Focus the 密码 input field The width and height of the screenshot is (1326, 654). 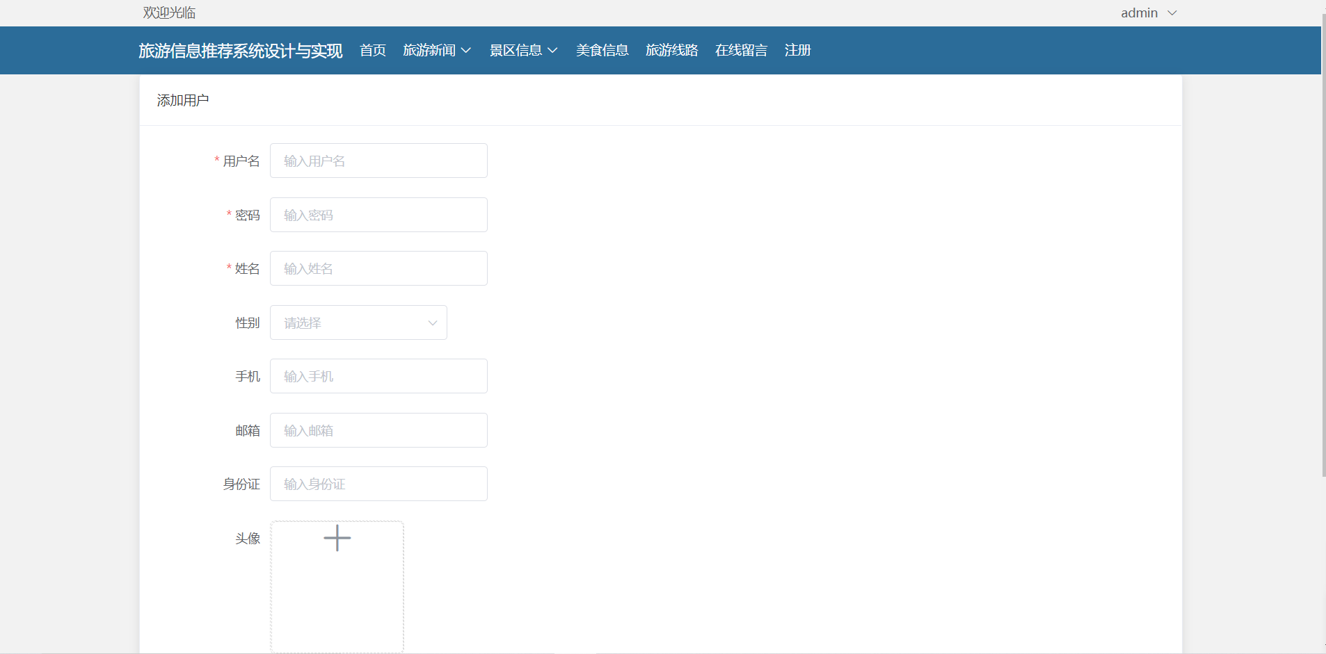[378, 215]
